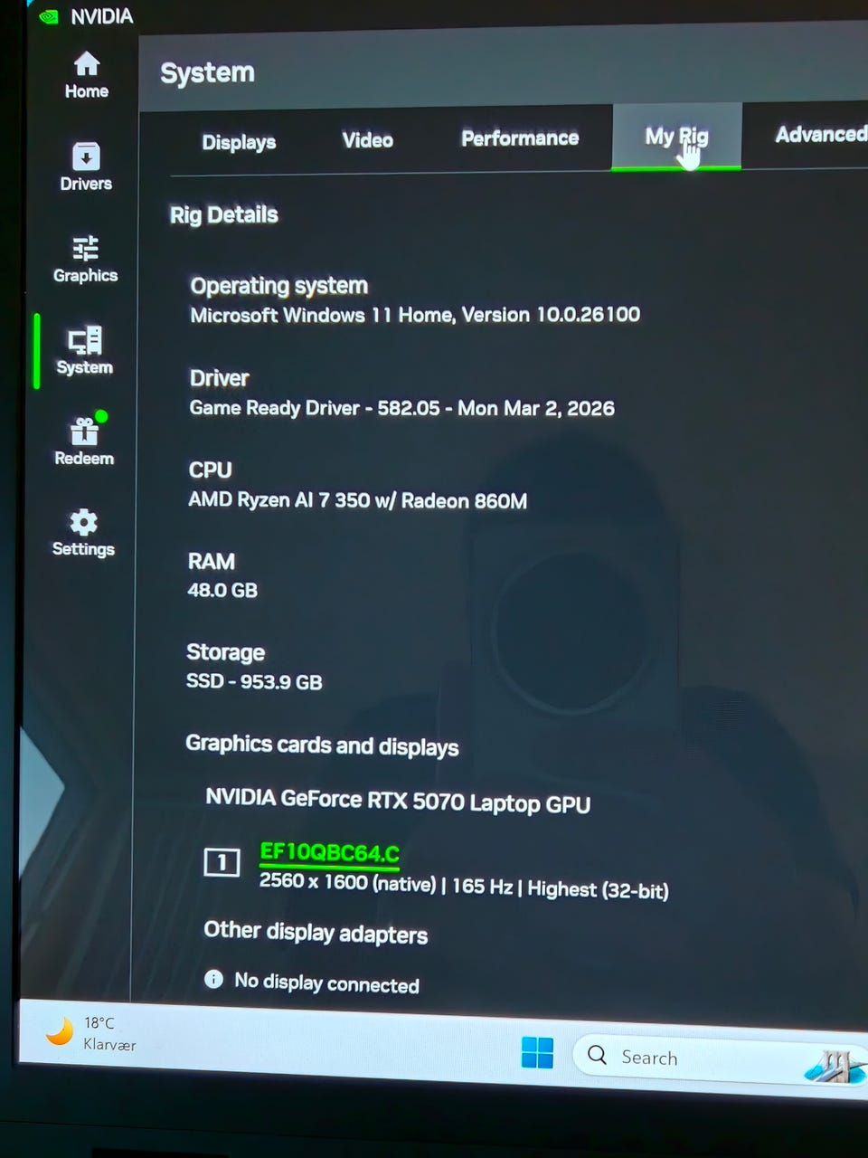Viewport: 868px width, 1158px height.
Task: Click the display number 1 icon
Action: coord(222,862)
